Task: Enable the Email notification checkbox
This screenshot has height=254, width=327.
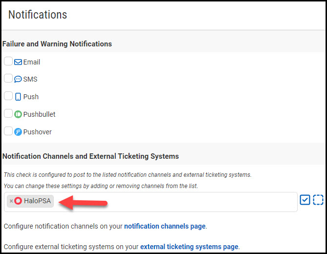Action: click(x=8, y=62)
